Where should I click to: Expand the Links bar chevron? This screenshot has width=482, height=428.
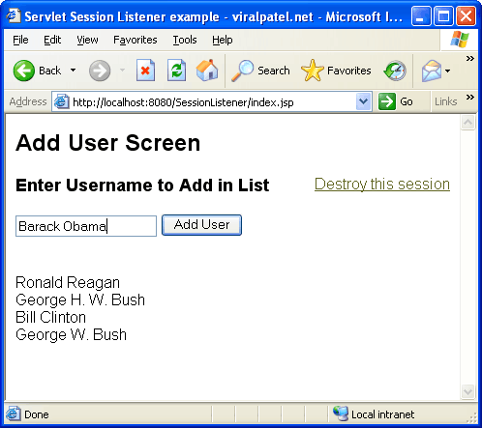pyautogui.click(x=470, y=98)
